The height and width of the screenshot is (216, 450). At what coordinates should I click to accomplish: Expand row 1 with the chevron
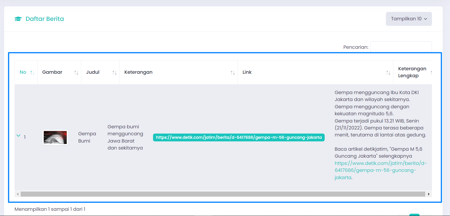19,136
